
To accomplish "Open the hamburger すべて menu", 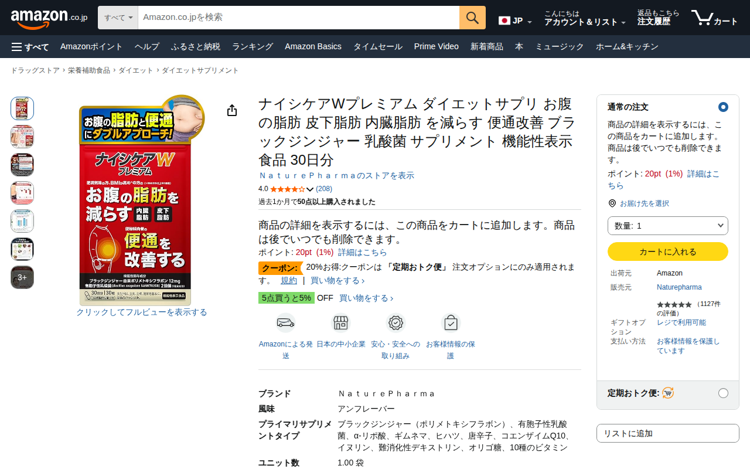I will click(30, 47).
